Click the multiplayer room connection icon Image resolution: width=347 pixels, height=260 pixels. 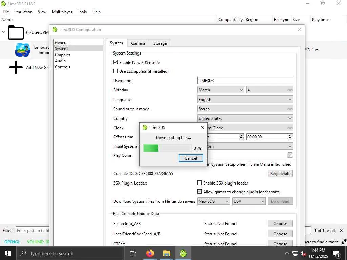[344, 241]
